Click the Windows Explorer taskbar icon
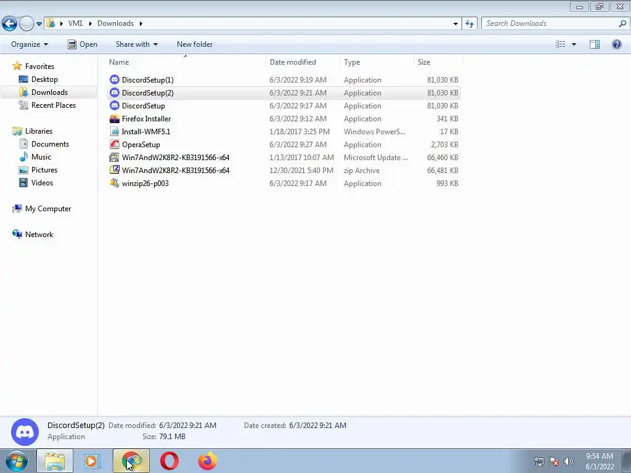The width and height of the screenshot is (631, 473). click(55, 461)
